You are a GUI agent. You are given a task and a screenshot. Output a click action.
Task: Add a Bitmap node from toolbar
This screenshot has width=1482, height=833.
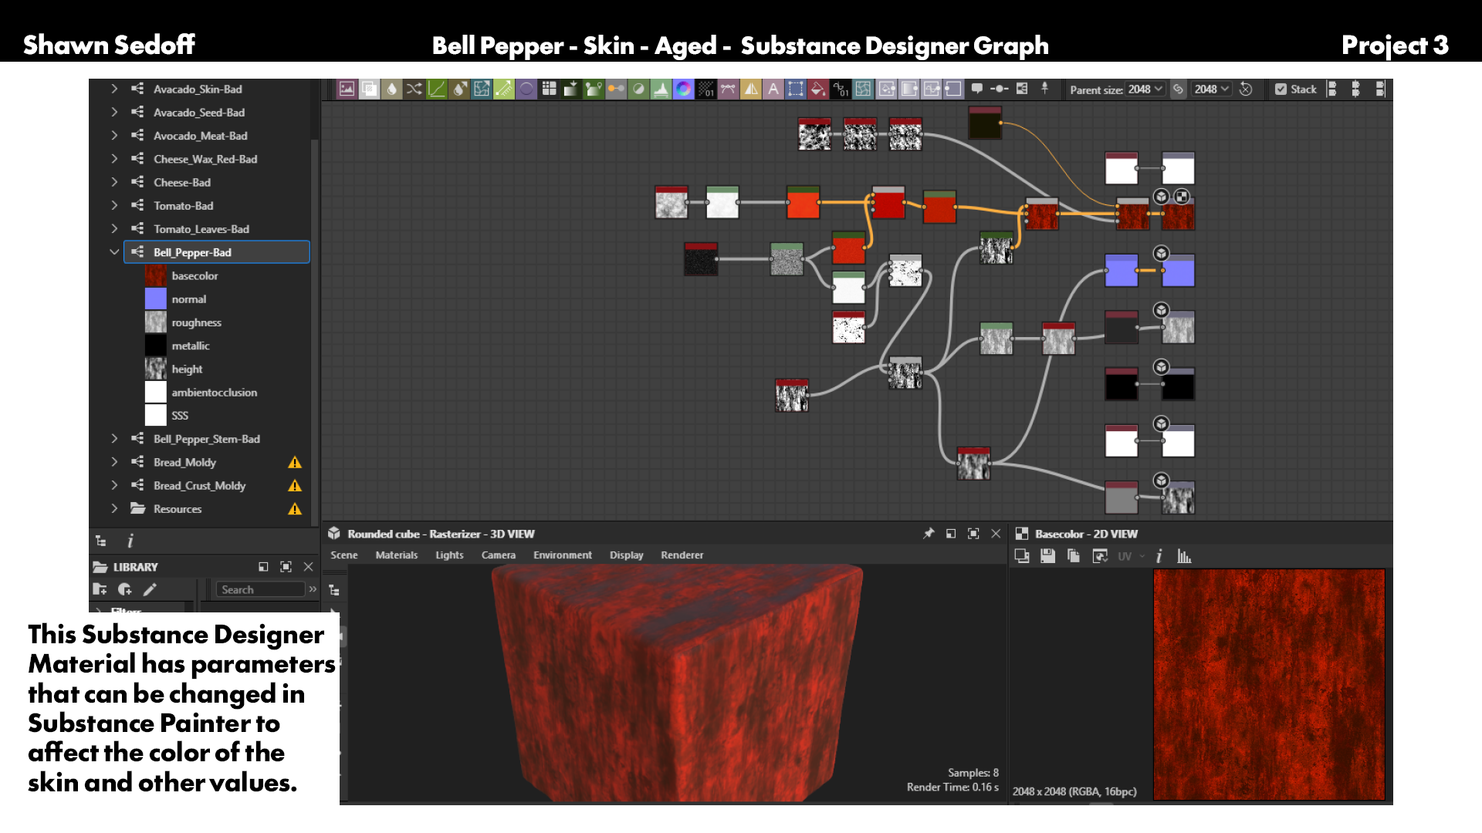tap(347, 89)
